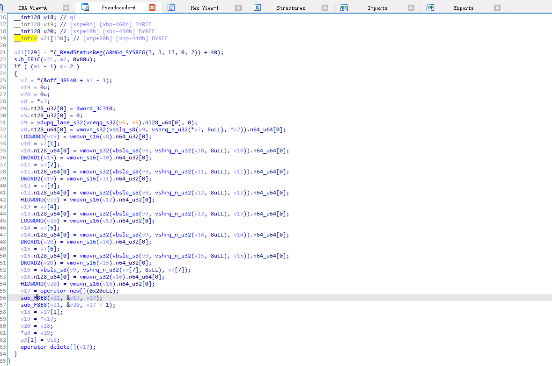This screenshot has width=552, height=366.
Task: Click the Pseudocode-A tab document icon
Action: tap(85, 7)
